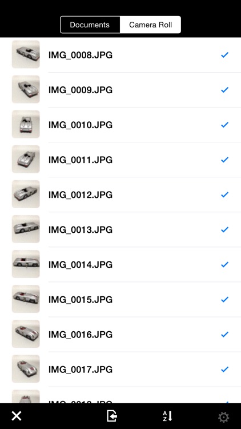
Task: Select the IMG_0012.JPG file name
Action: (81, 195)
